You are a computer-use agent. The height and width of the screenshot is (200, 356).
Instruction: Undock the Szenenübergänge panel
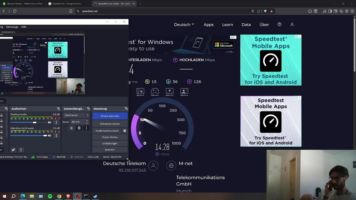pos(88,109)
